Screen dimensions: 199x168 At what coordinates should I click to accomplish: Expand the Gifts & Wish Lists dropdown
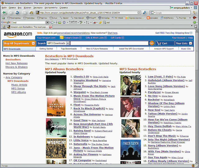(105, 38)
